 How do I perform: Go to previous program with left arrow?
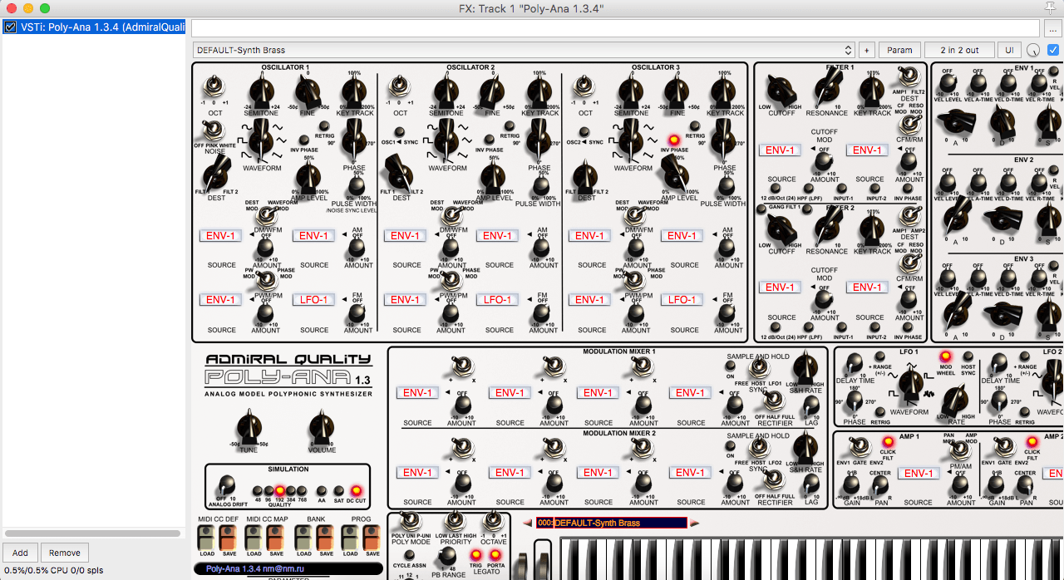[527, 523]
